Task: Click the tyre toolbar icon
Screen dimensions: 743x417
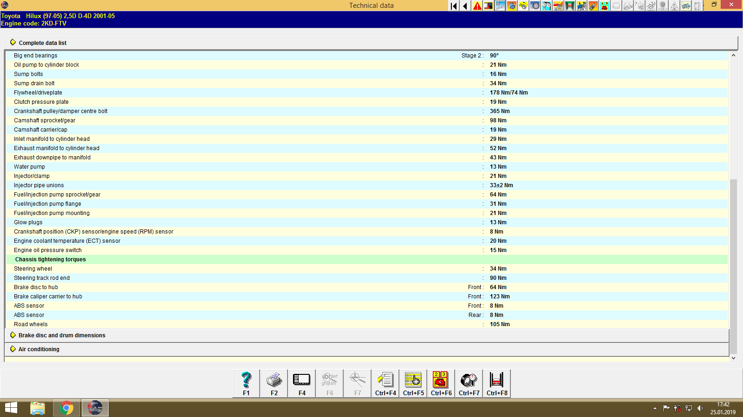Action: [x=534, y=6]
